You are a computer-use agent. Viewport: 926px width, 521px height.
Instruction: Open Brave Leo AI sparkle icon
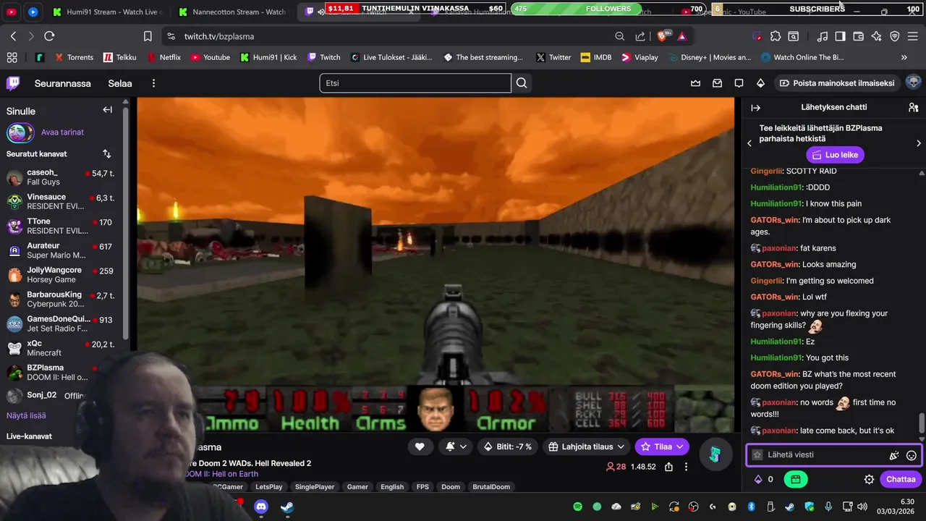point(877,36)
